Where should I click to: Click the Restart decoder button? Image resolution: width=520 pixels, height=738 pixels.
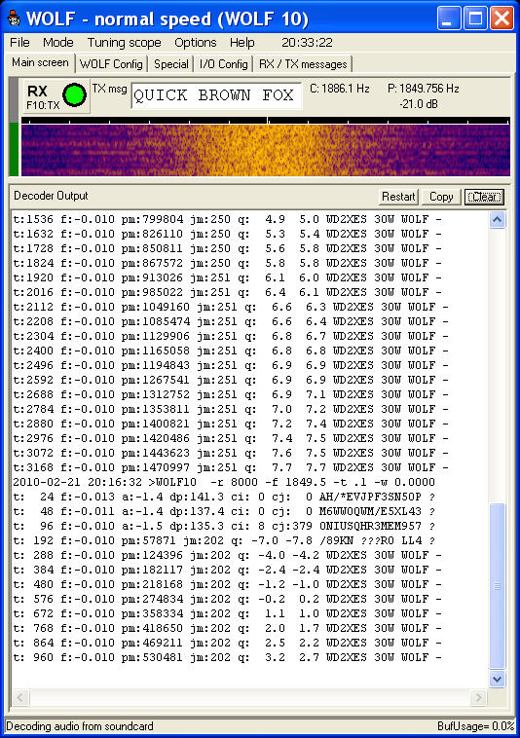point(398,197)
